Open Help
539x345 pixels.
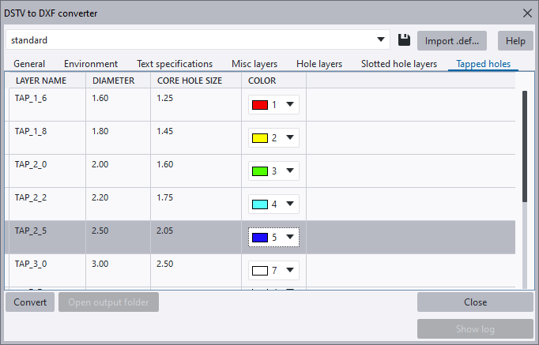[515, 40]
